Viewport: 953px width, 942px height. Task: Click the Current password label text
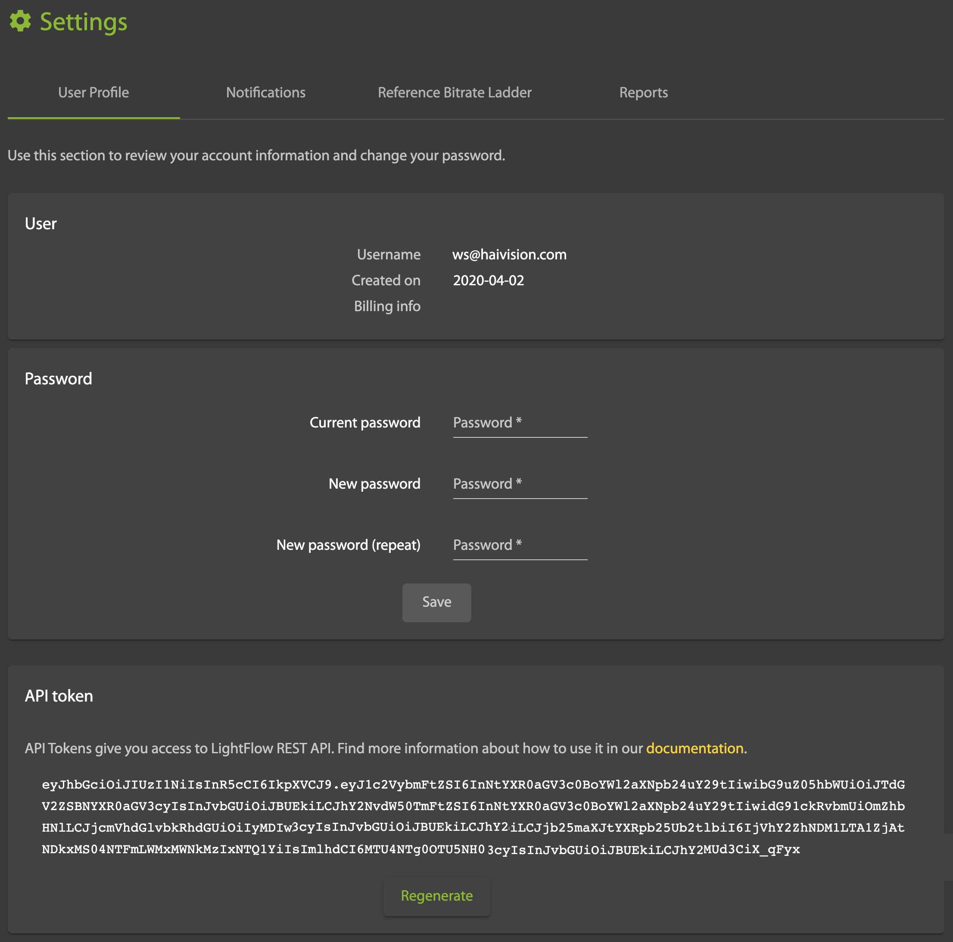(x=364, y=423)
